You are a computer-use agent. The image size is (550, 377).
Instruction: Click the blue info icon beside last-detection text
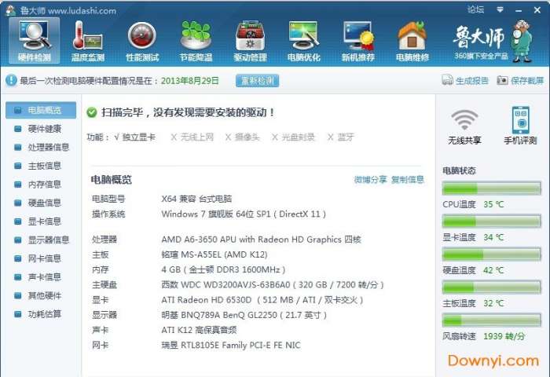tap(11, 81)
